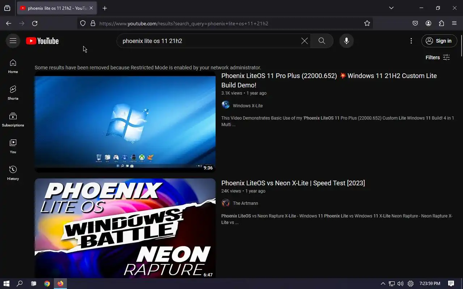Open YouTube settings three-dot menu
Image resolution: width=463 pixels, height=289 pixels.
(411, 41)
